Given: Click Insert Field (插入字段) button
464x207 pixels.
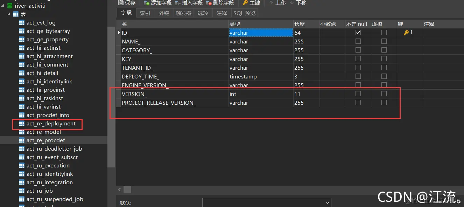Looking at the screenshot, I should [x=189, y=3].
